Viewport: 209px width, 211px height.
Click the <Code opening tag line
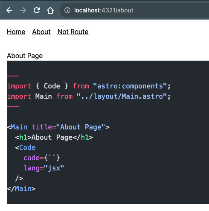tap(25, 148)
